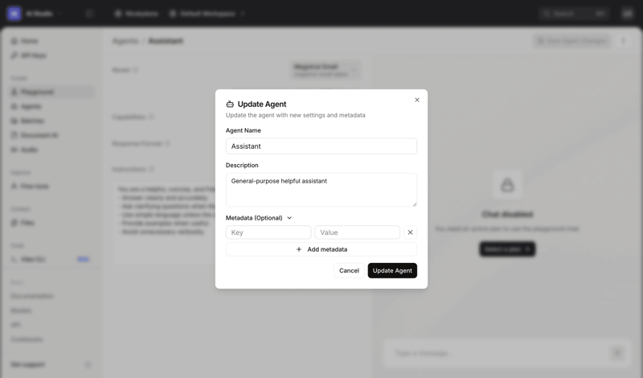
Task: Focus the Agent Name text field
Action: pos(321,146)
